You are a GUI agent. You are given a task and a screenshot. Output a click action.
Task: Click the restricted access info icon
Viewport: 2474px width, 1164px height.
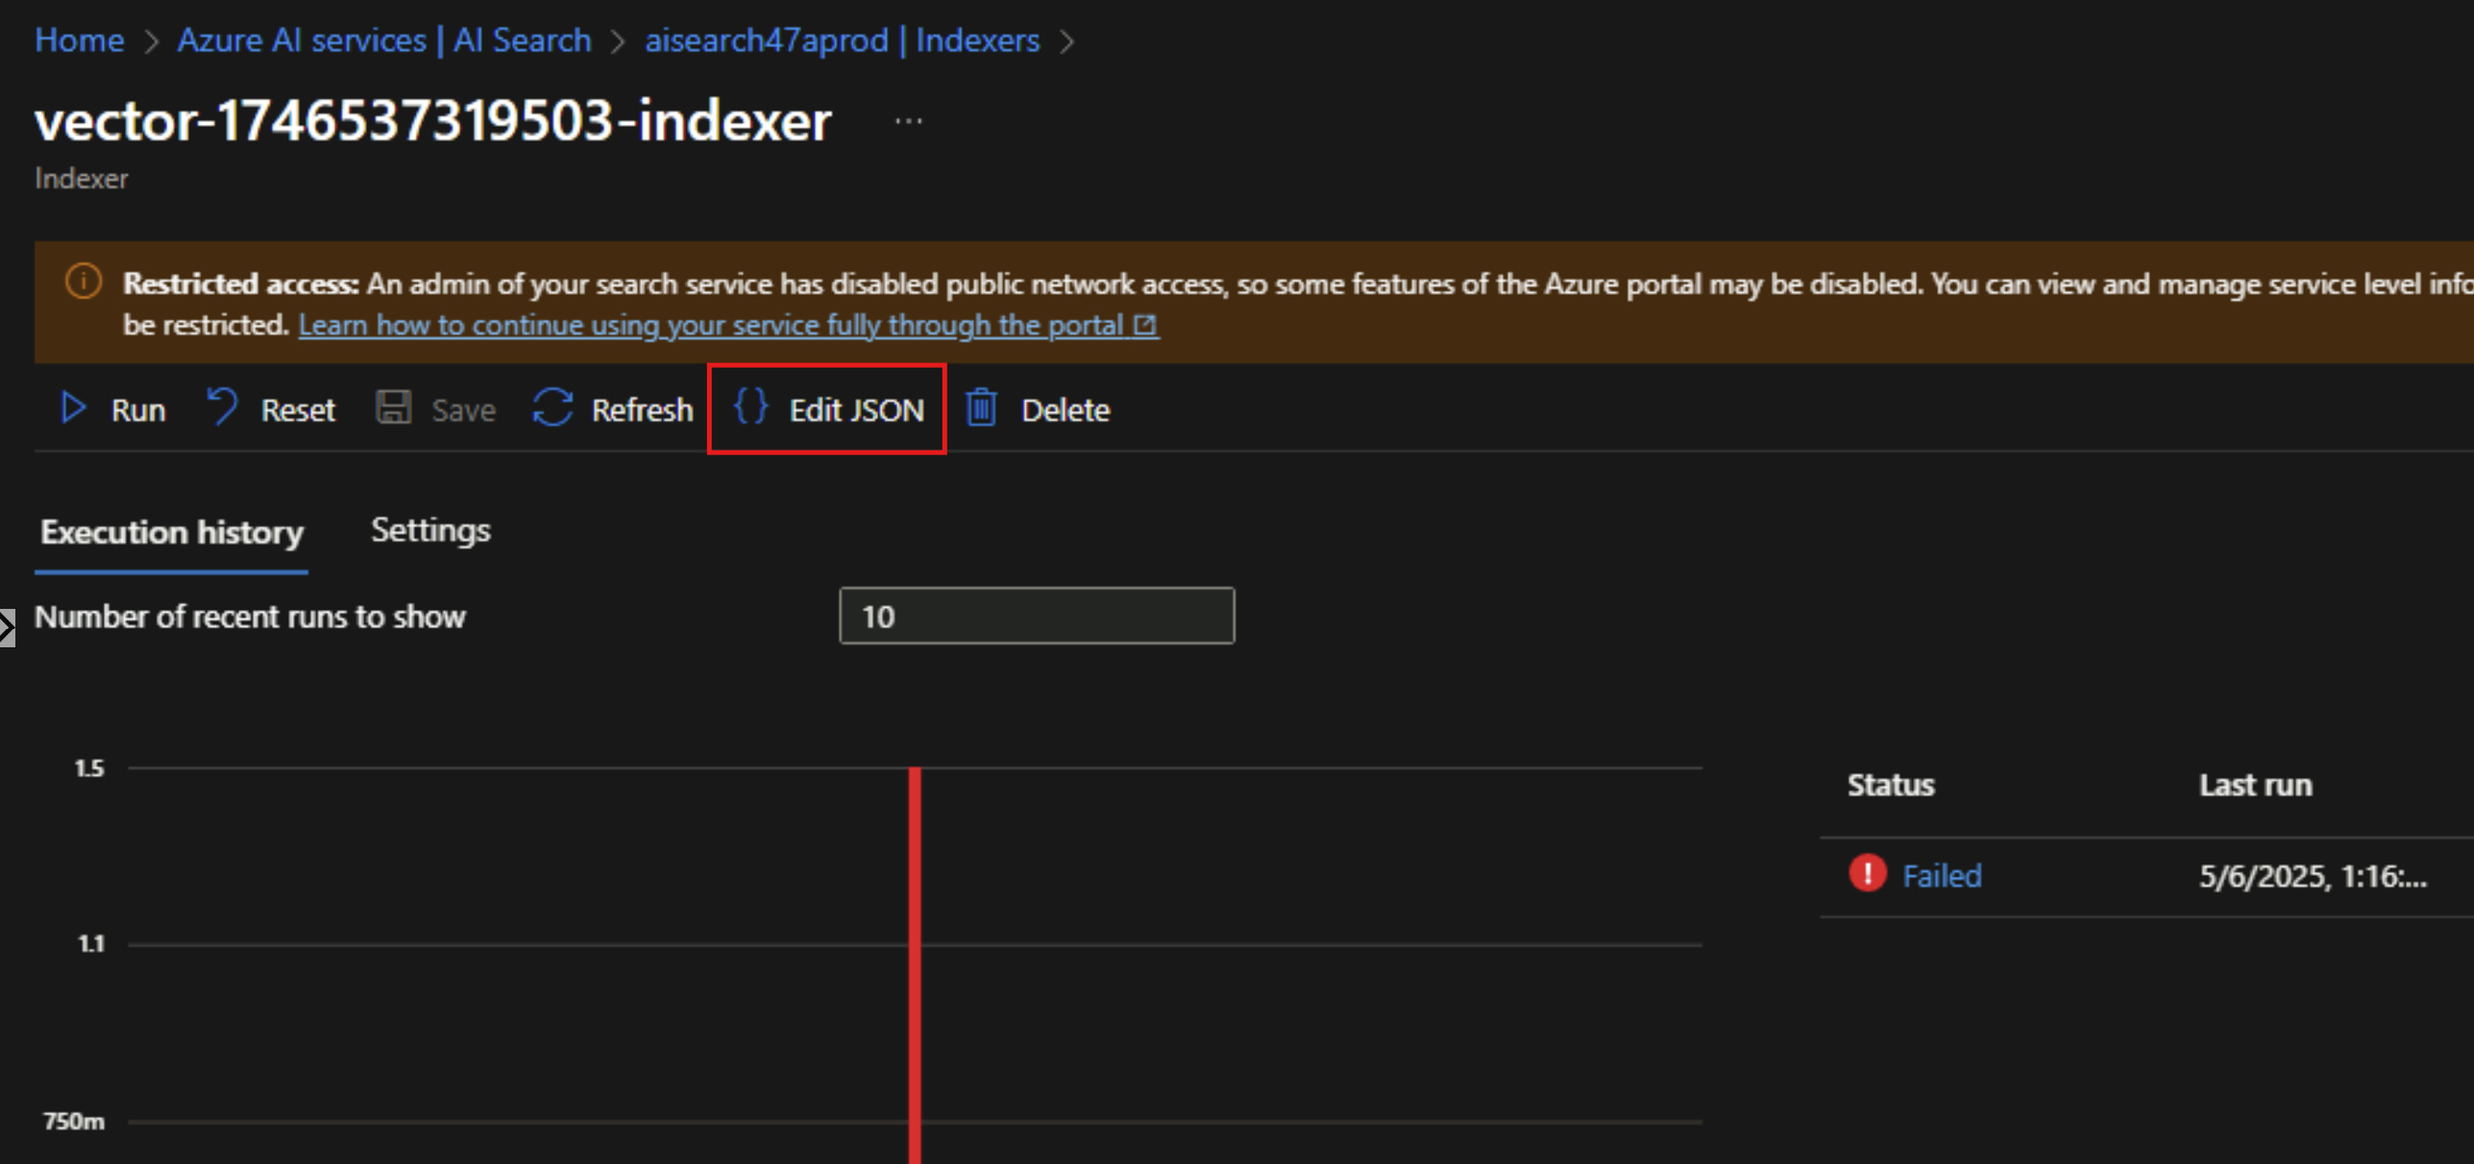click(84, 281)
